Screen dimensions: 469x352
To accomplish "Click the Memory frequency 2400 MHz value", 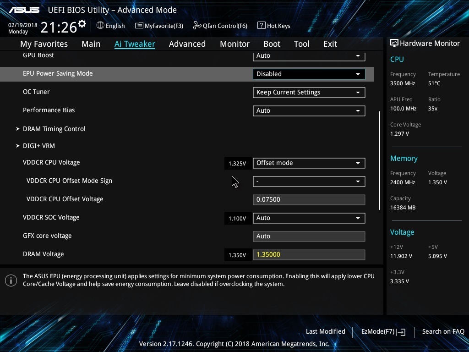I will click(x=403, y=182).
